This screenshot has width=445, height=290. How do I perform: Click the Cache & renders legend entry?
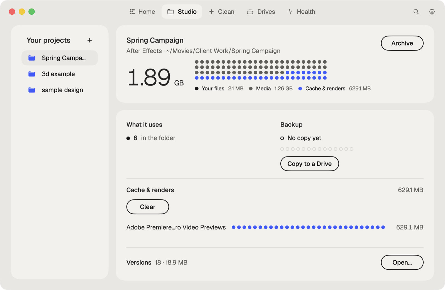(334, 88)
